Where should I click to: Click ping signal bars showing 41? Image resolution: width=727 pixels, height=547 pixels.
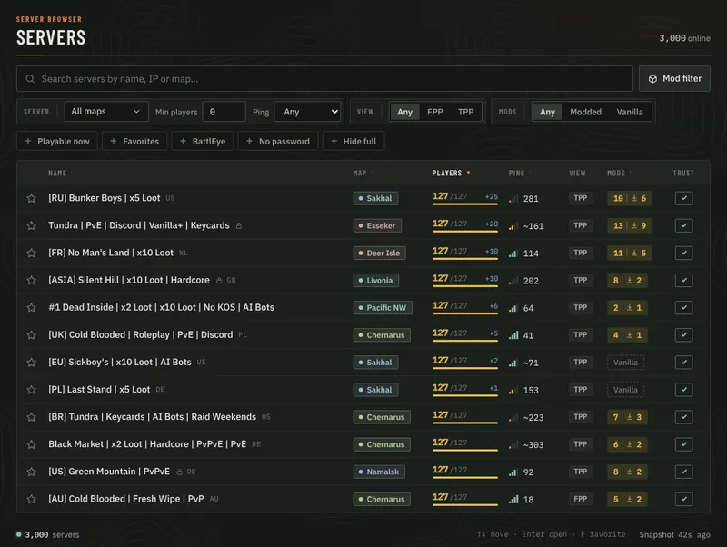point(513,335)
